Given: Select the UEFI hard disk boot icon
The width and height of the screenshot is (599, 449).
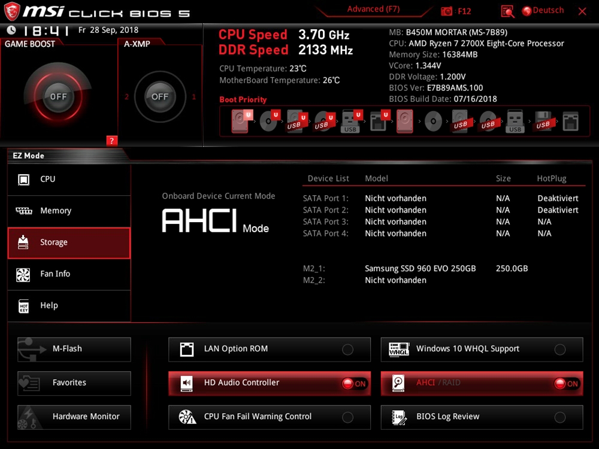Looking at the screenshot, I should point(241,121).
